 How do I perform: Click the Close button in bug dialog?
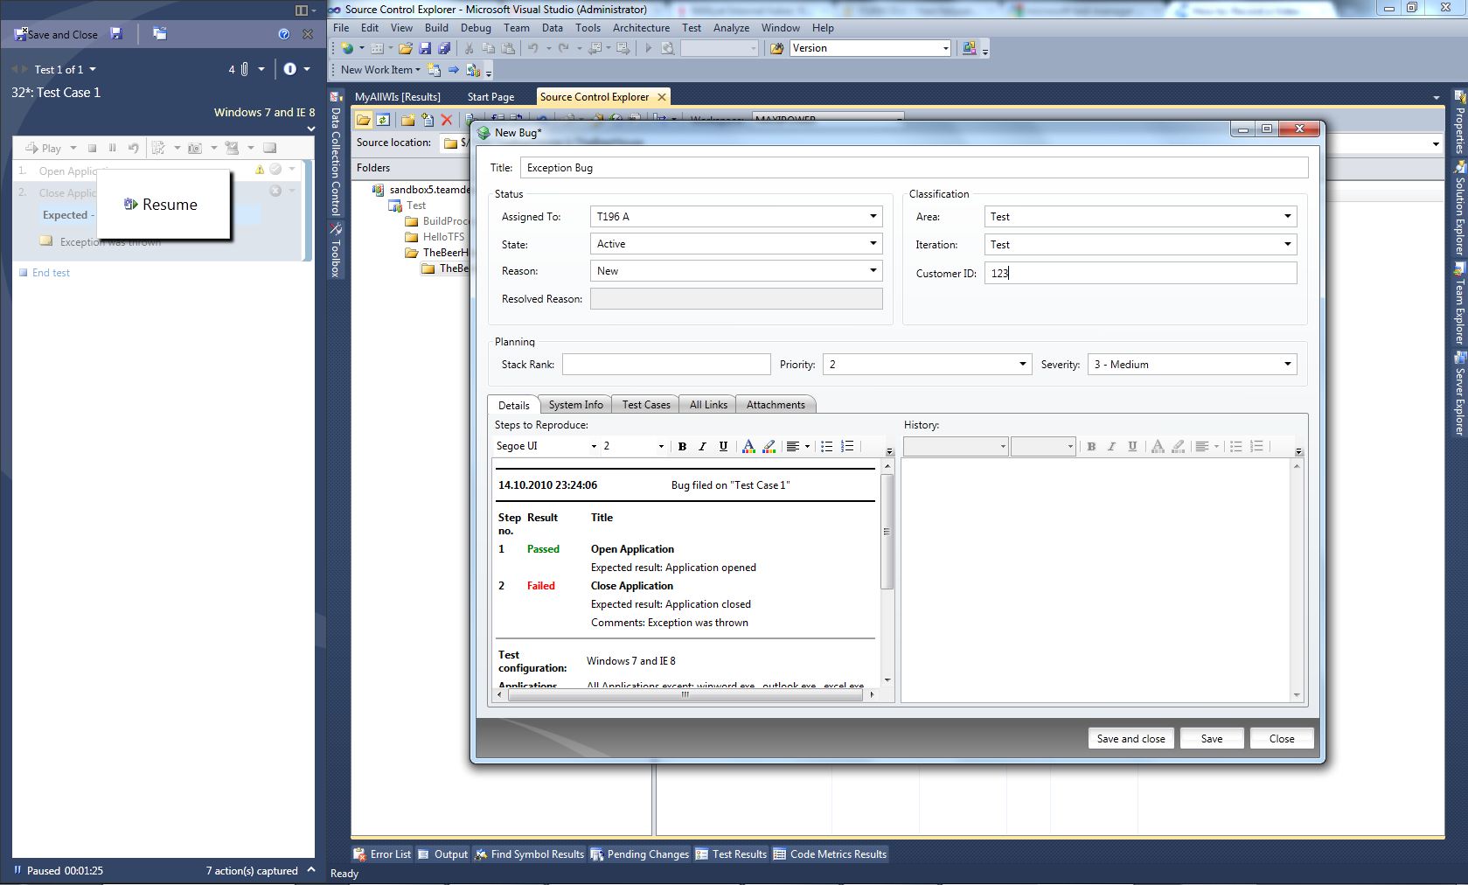coord(1282,739)
